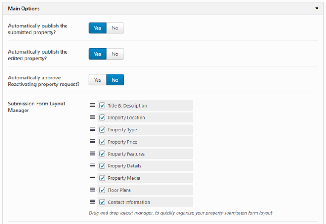Click drag handle beside Property Price
The height and width of the screenshot is (224, 326).
[x=92, y=142]
